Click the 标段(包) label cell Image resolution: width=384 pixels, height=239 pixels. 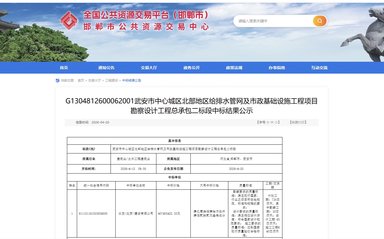tap(89, 149)
